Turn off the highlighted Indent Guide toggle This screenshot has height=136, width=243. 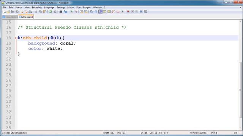100,12
